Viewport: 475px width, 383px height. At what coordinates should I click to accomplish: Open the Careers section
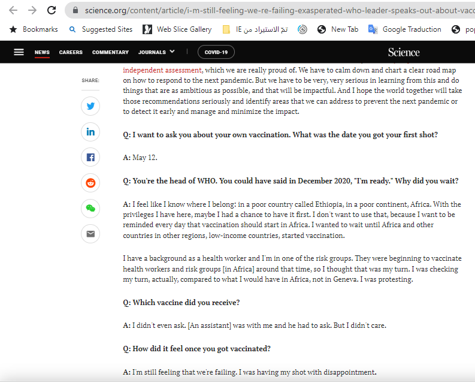click(x=71, y=52)
